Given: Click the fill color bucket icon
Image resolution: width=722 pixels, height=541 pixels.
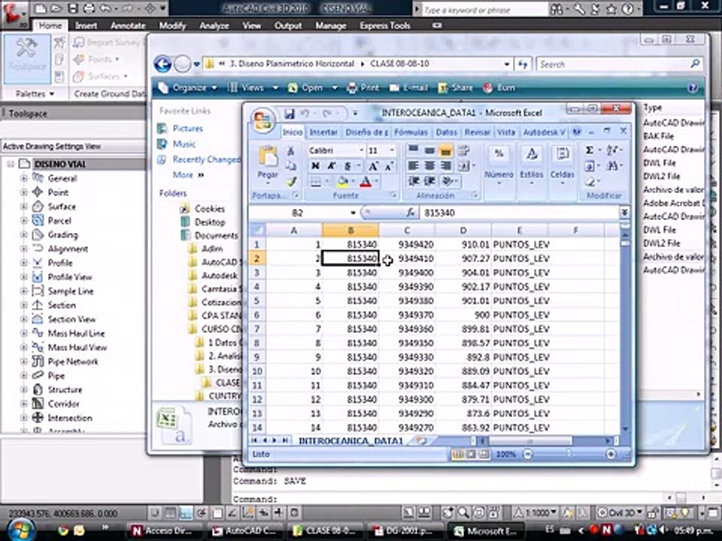Looking at the screenshot, I should tap(343, 182).
